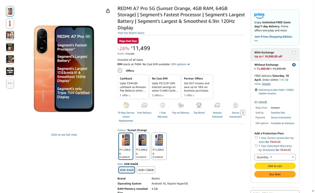Click the 1 Year Warranty shield icon
Viewport: 315px width, 193px height.
[x=162, y=105]
